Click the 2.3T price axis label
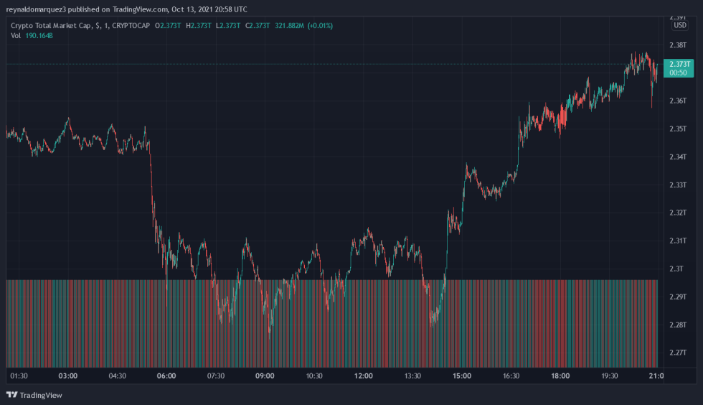Viewport: 703px width, 405px height. tap(676, 269)
